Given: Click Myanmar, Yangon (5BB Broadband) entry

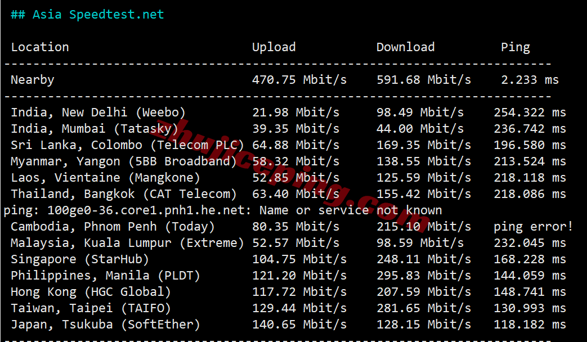Looking at the screenshot, I should pyautogui.click(x=124, y=161).
